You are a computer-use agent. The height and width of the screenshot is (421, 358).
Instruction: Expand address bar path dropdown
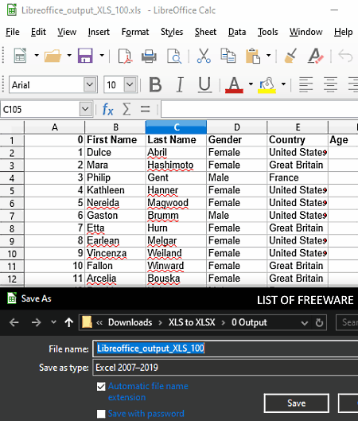pyautogui.click(x=305, y=323)
